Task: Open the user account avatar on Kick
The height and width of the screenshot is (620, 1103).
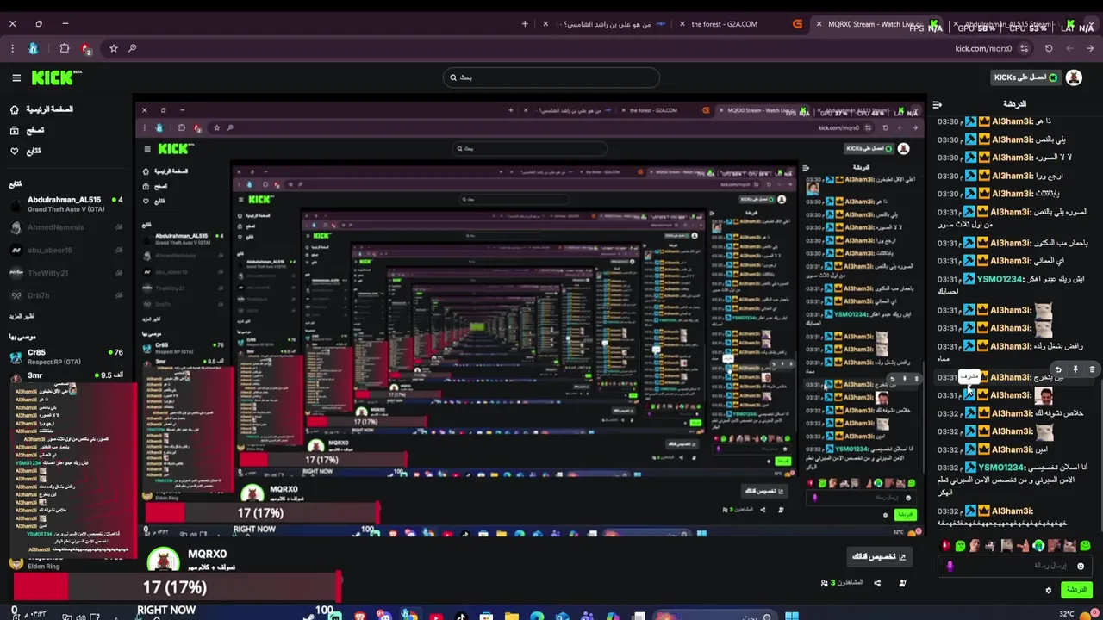Action: tap(1074, 77)
